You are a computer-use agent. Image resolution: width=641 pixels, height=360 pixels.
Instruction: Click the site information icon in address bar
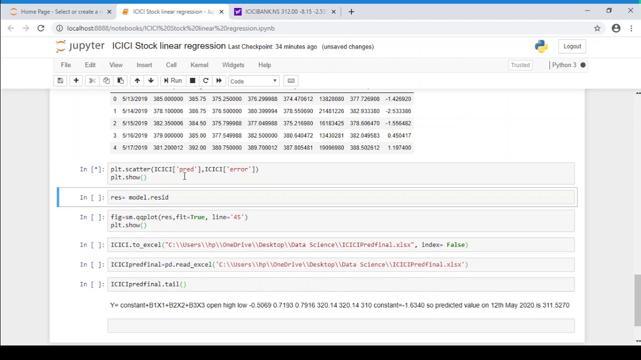59,28
